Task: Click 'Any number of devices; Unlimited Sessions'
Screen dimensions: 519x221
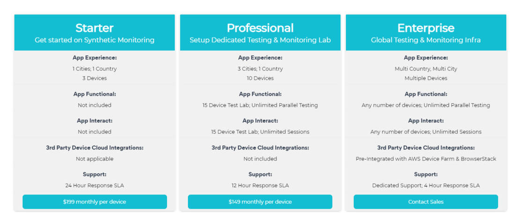Action: click(x=426, y=132)
